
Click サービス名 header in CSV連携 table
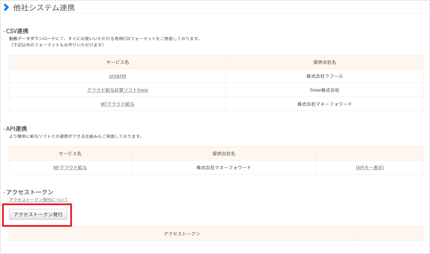point(118,62)
